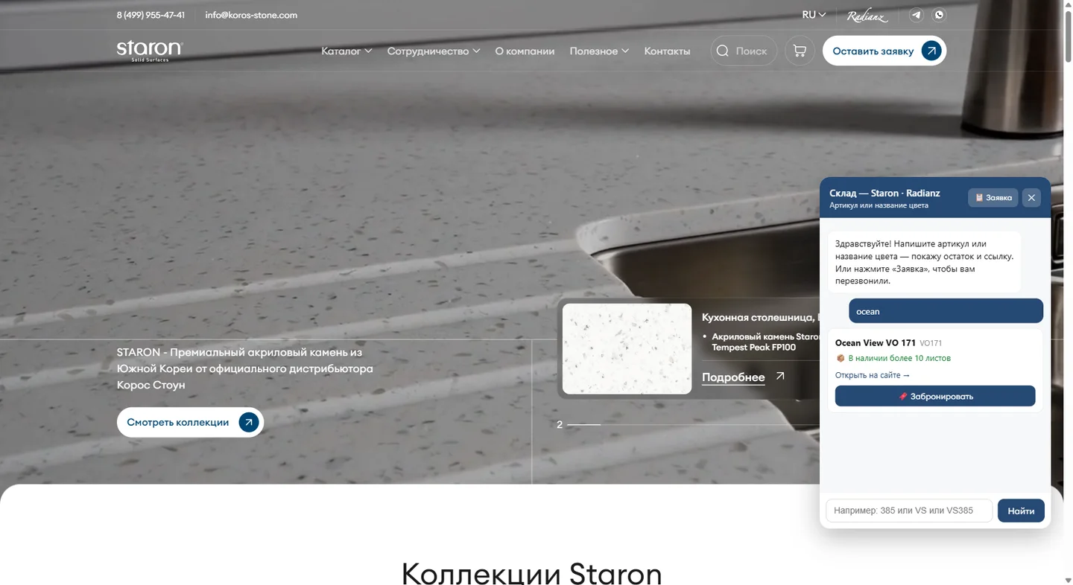Image resolution: width=1073 pixels, height=585 pixels.
Task: Click the Забронировать button
Action: (935, 396)
